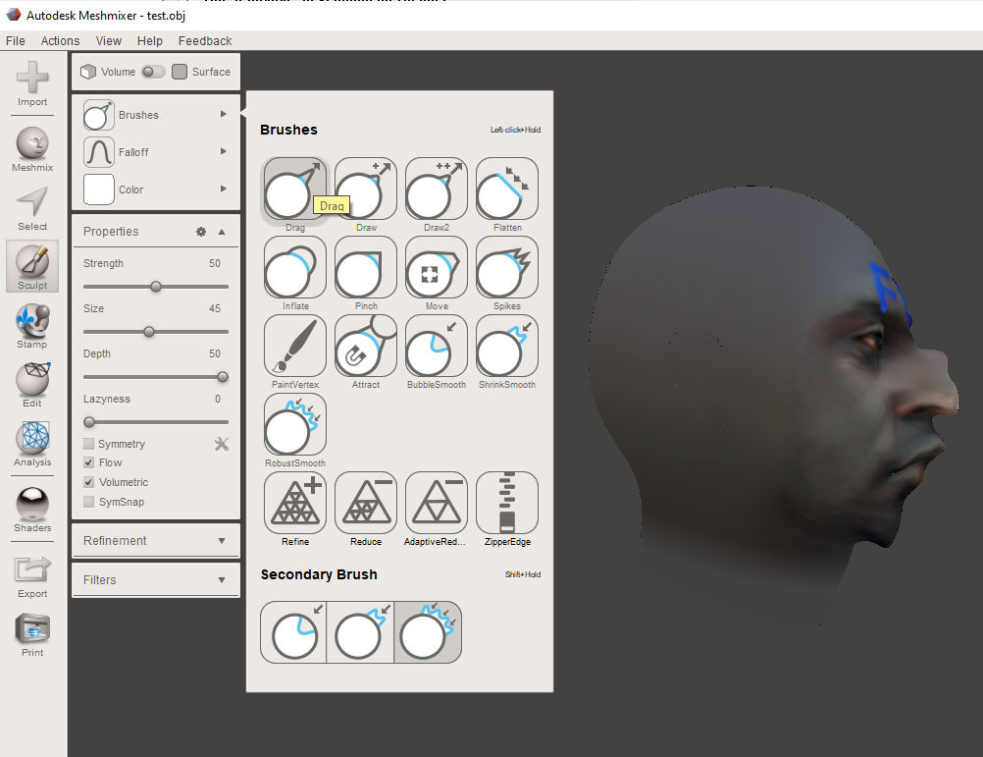Click the Brushes preview thumbnail
This screenshot has height=757, width=983.
[x=98, y=115]
